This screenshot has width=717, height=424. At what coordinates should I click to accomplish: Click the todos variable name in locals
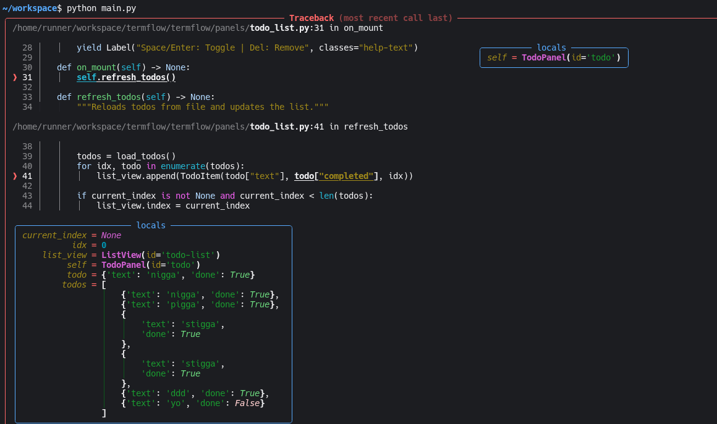(74, 285)
